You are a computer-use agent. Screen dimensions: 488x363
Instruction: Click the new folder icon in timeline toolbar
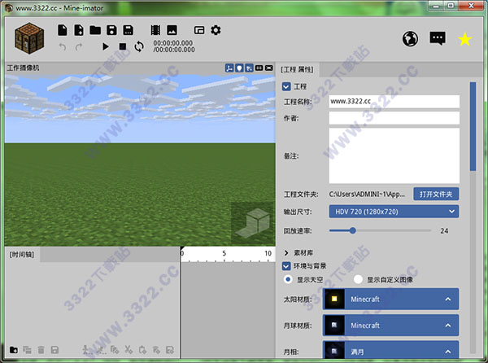[x=14, y=350]
